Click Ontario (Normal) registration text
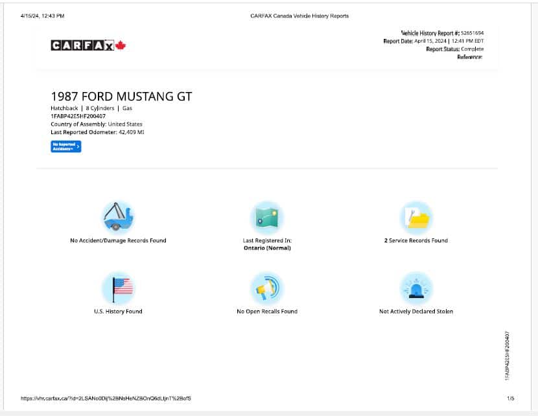Viewport: 538px width, 416px height. point(267,248)
